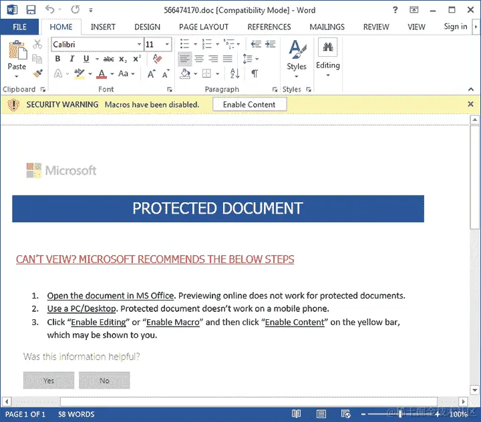
Task: Click the Yes helpful button
Action: tap(49, 381)
